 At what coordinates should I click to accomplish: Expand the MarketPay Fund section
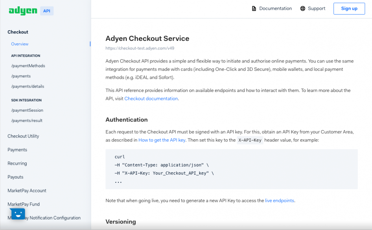pyautogui.click(x=24, y=204)
